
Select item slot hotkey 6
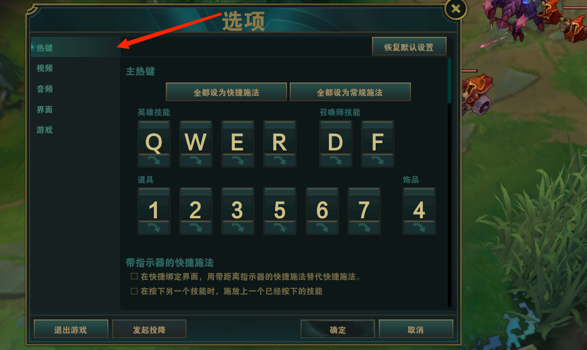point(322,204)
